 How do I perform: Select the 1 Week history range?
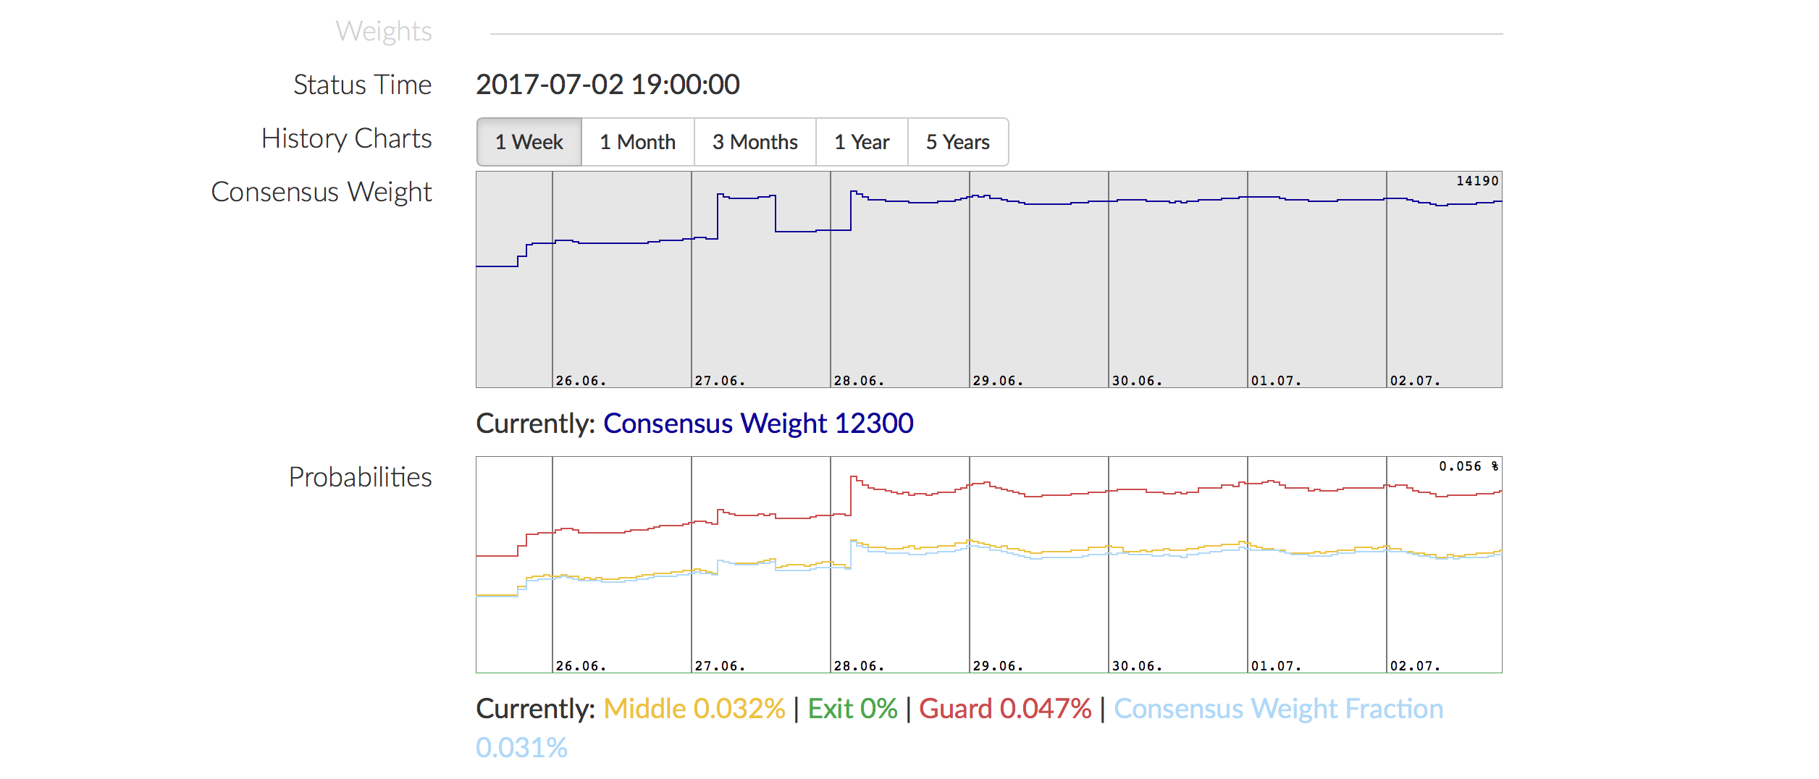pyautogui.click(x=529, y=142)
